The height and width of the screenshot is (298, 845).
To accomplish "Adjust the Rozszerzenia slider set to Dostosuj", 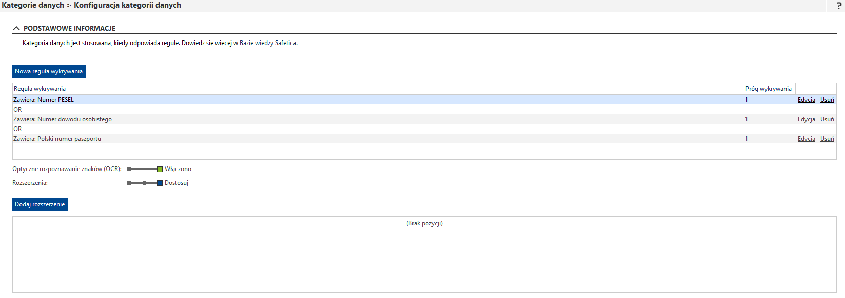I will [x=160, y=183].
